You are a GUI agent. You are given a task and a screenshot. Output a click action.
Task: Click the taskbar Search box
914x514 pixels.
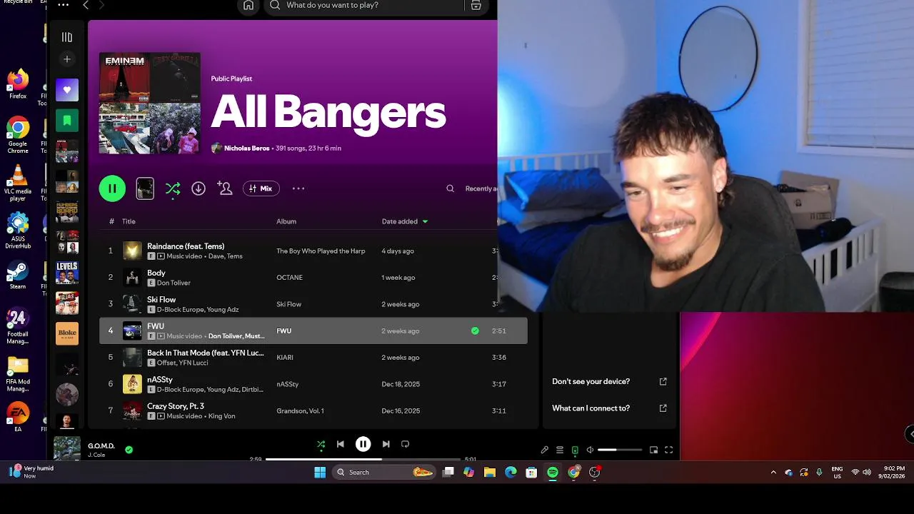[384, 472]
